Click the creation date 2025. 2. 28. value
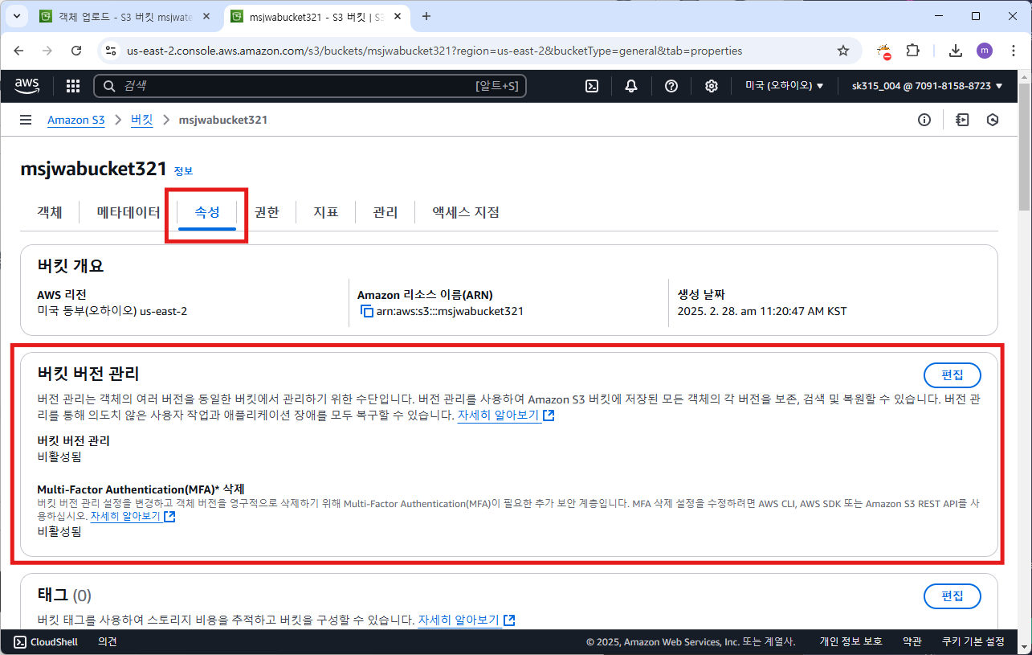Viewport: 1032px width, 655px height. tap(762, 312)
